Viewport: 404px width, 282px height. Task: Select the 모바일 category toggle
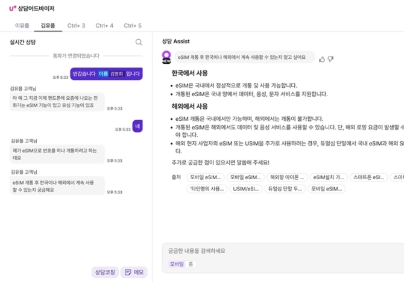(x=177, y=264)
